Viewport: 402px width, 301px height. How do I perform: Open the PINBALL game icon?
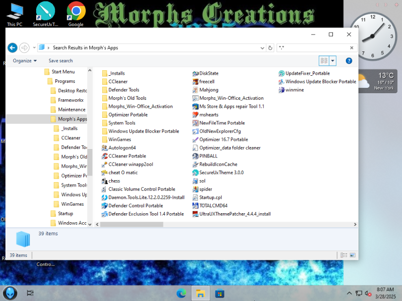coord(195,156)
